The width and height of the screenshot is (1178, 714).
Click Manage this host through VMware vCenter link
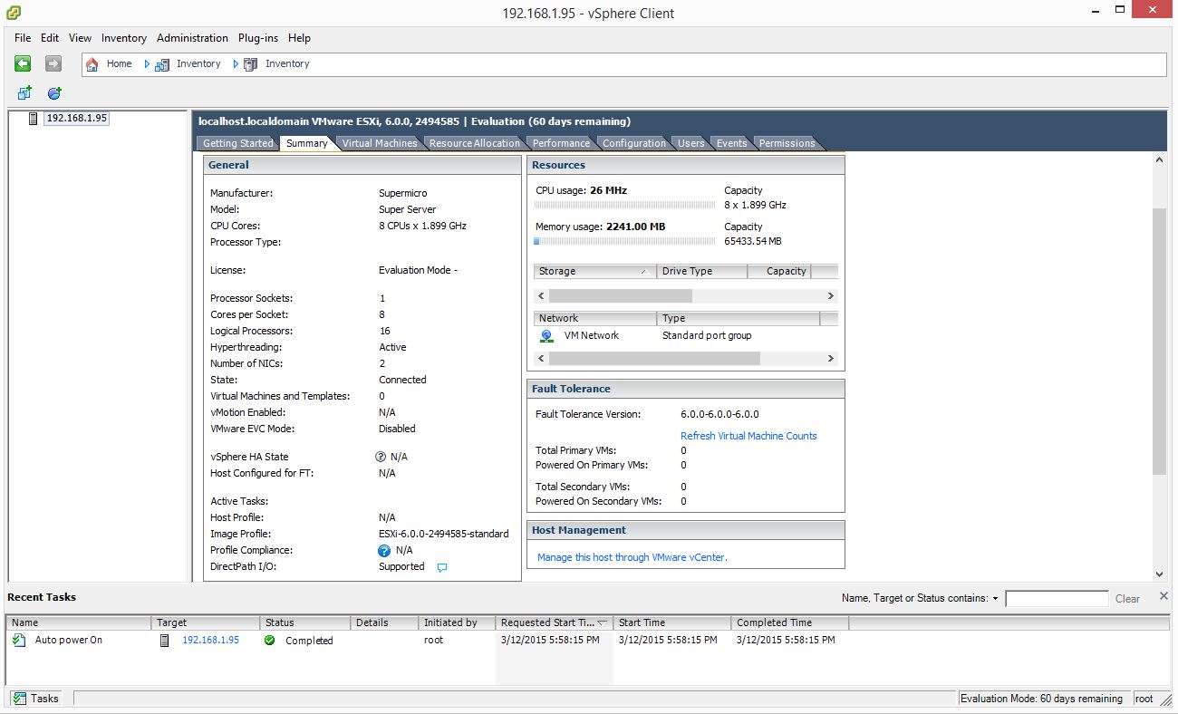click(632, 557)
